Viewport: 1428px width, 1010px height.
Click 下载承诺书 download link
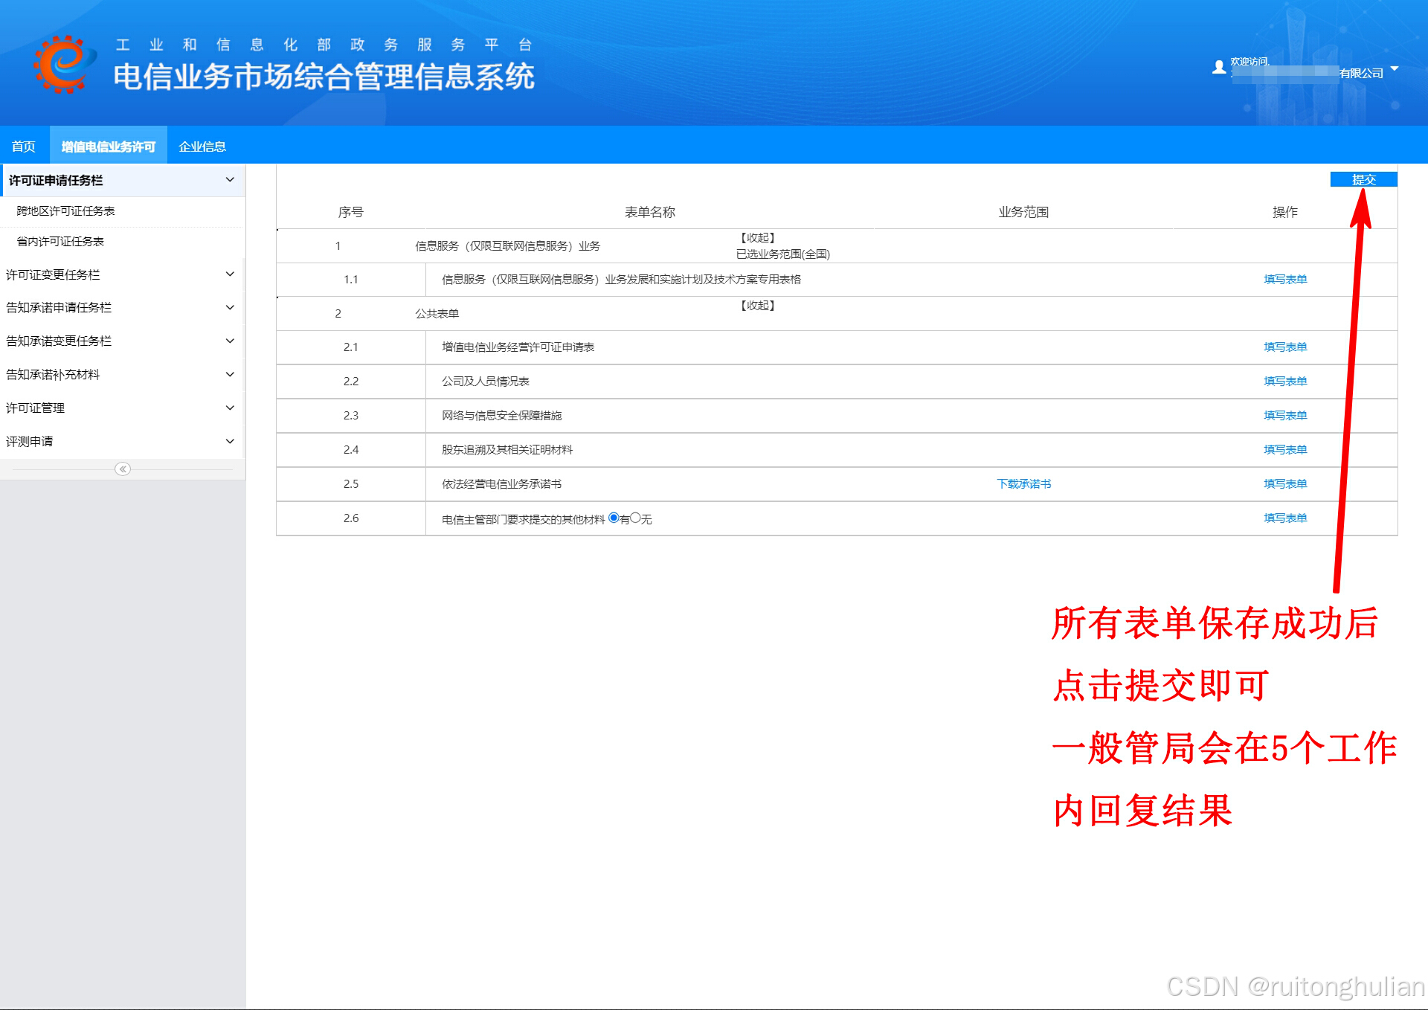coord(1023,484)
